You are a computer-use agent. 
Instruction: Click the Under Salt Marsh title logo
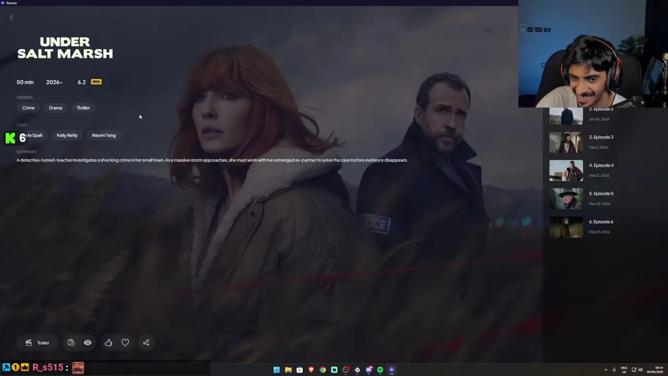pyautogui.click(x=65, y=48)
